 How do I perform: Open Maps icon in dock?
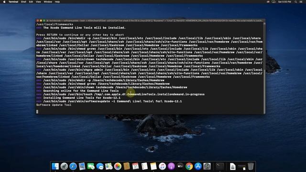pyautogui.click(x=109, y=166)
